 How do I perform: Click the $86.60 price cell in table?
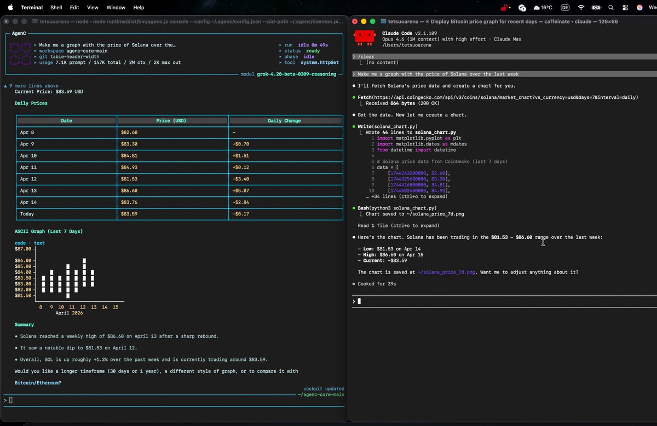[x=129, y=190]
